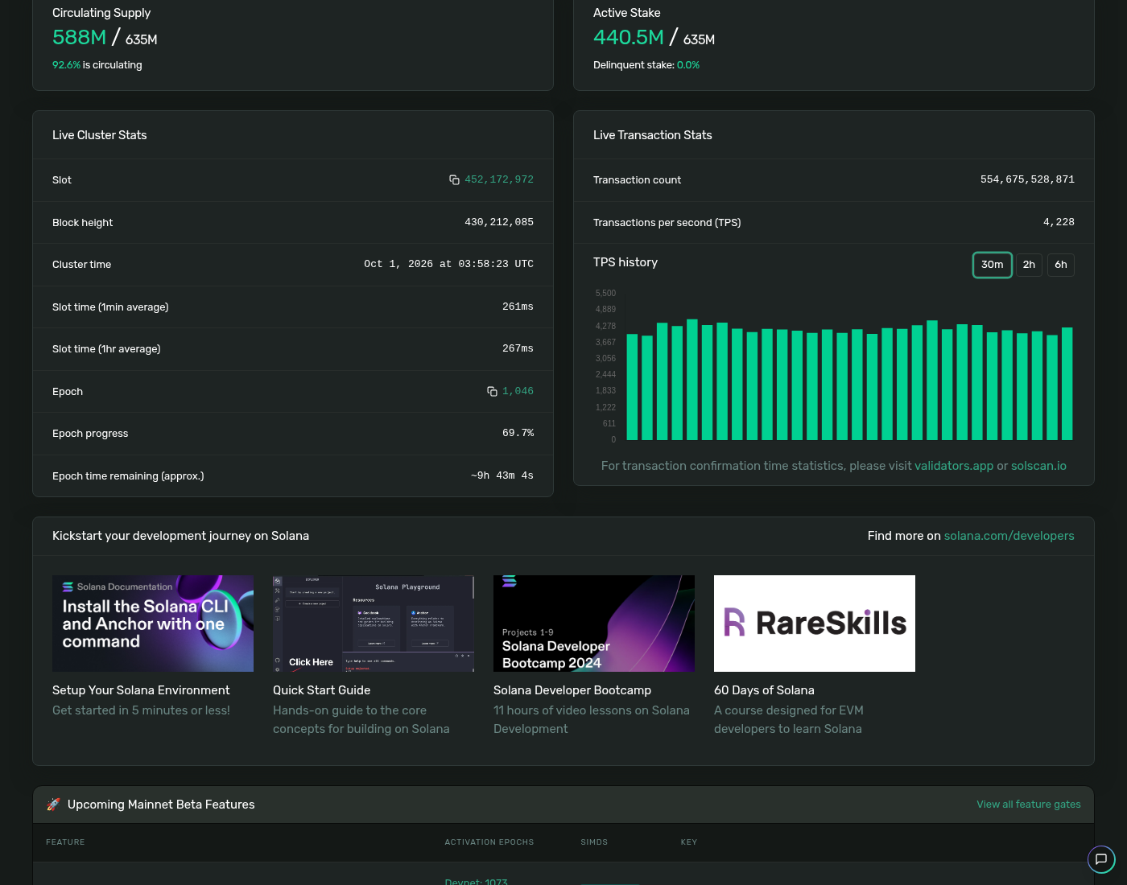
Task: Open 60 Days of Solana title
Action: pyautogui.click(x=764, y=690)
